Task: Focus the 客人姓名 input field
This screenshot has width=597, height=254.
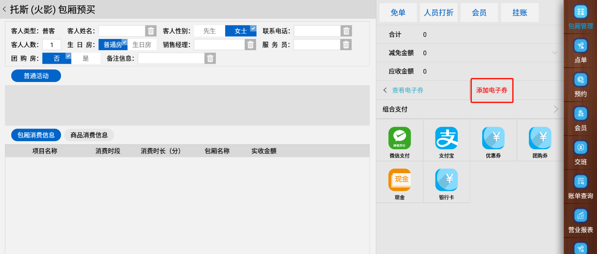Action: 122,31
